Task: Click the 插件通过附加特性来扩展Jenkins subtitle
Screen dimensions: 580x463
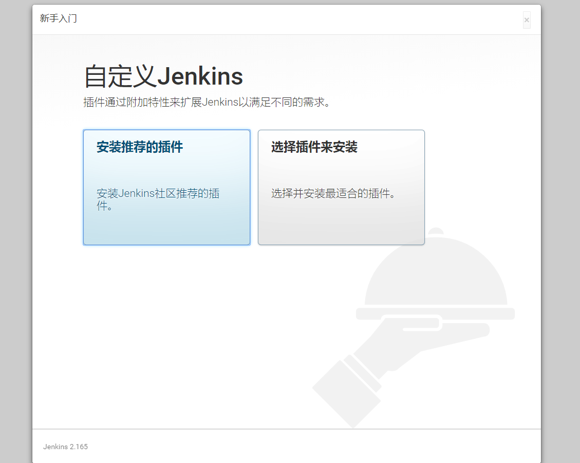Action: click(x=207, y=102)
